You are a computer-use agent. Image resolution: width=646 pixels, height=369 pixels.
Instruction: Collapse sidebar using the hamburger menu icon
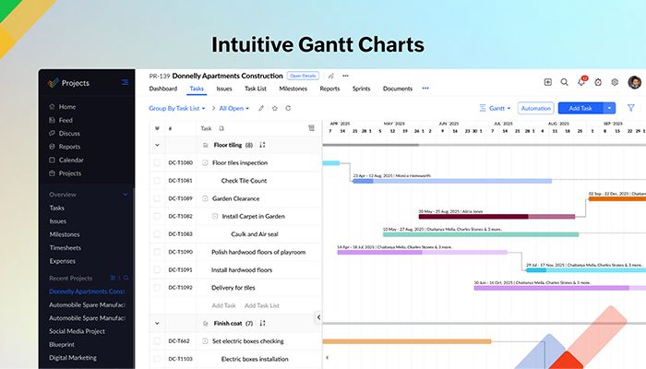(x=125, y=83)
